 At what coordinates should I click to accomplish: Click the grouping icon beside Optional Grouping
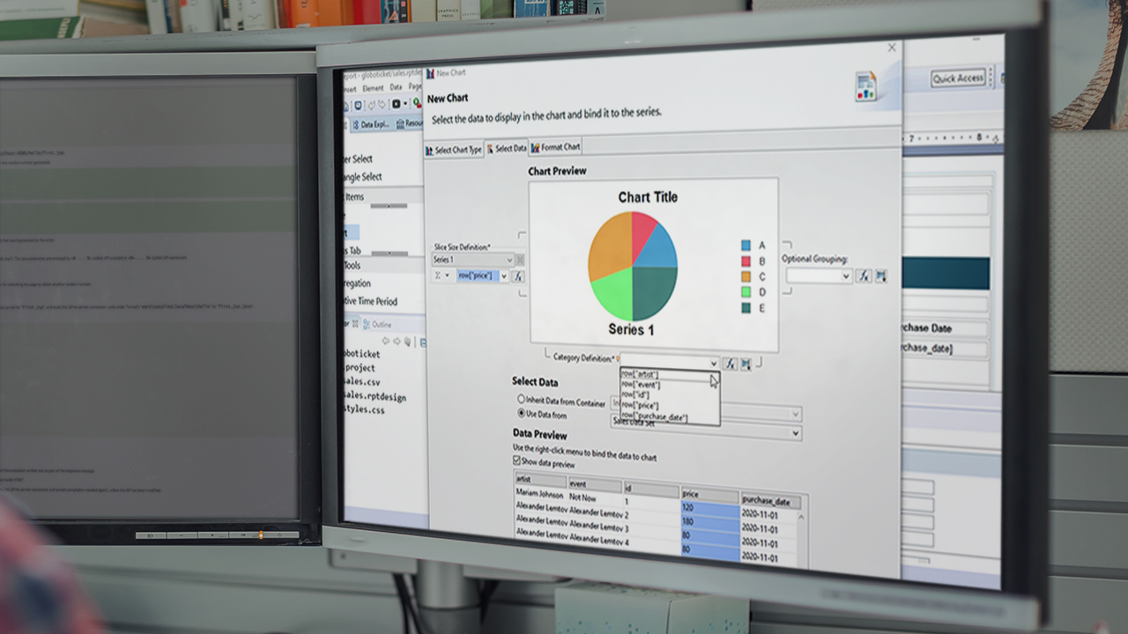[880, 276]
